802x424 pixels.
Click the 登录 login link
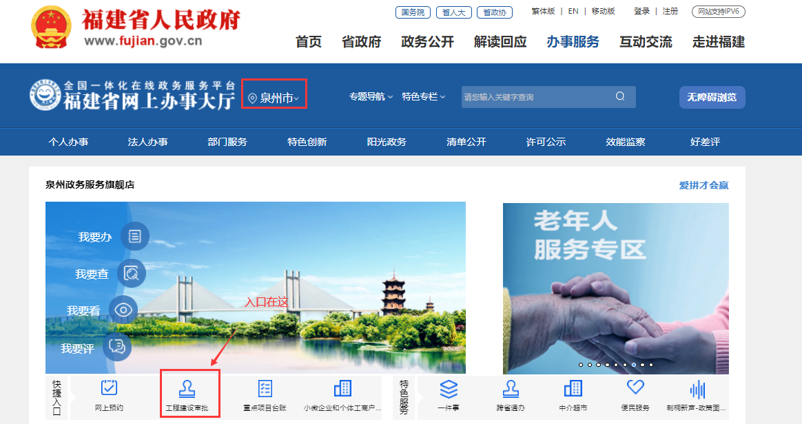point(641,12)
